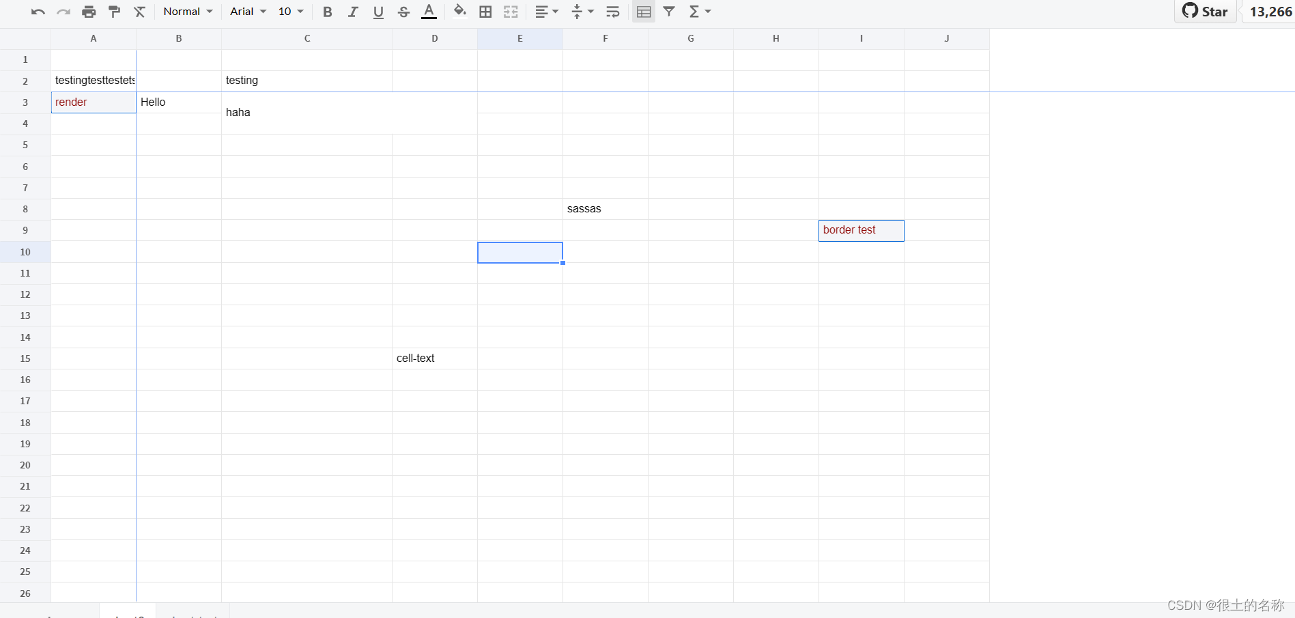Viewport: 1295px width, 618px height.
Task: Select column C header
Action: 307,39
